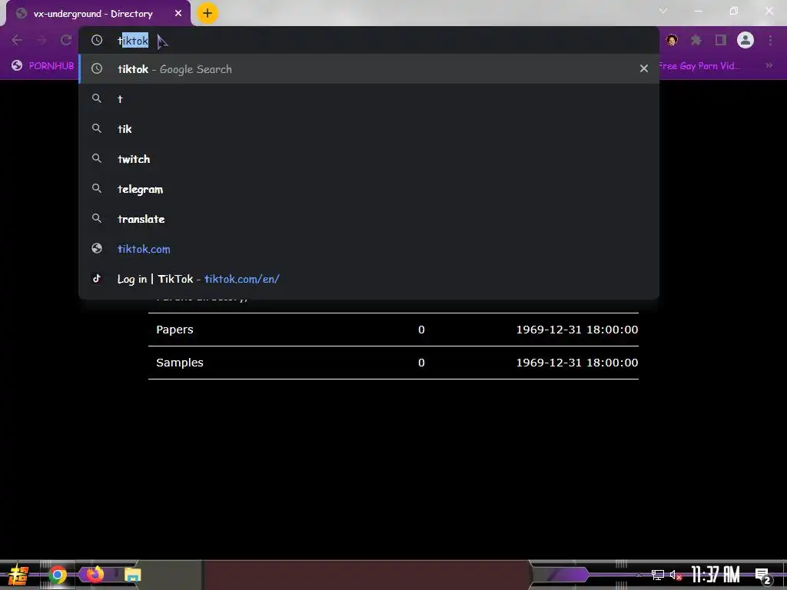The height and width of the screenshot is (590, 787).
Task: Open the Extensions puzzle icon
Action: [696, 40]
